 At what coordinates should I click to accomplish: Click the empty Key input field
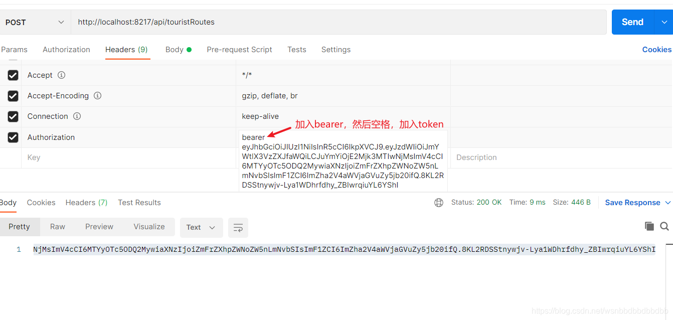point(128,157)
